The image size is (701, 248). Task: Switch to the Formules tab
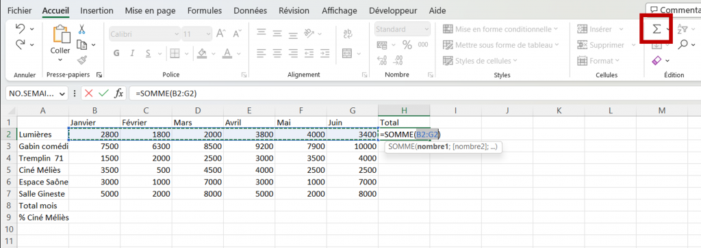(x=204, y=10)
